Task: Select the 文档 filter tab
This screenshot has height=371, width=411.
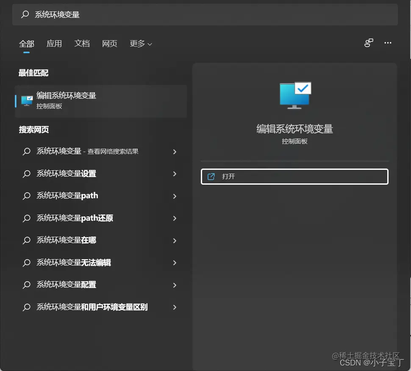Action: click(82, 43)
